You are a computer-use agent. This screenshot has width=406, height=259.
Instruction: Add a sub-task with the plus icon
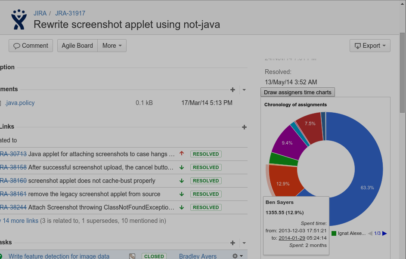point(232,243)
